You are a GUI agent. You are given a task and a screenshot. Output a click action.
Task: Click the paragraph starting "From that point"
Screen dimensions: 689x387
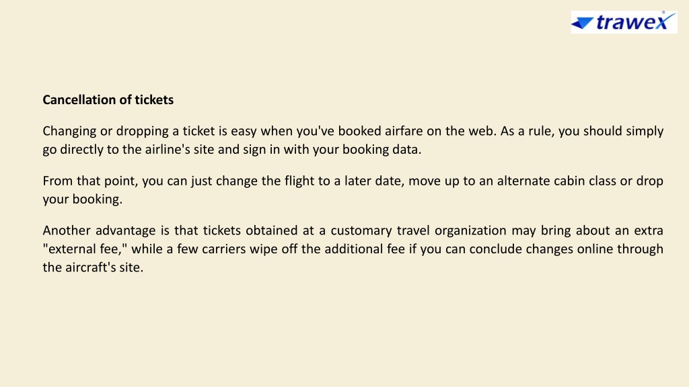click(x=353, y=189)
